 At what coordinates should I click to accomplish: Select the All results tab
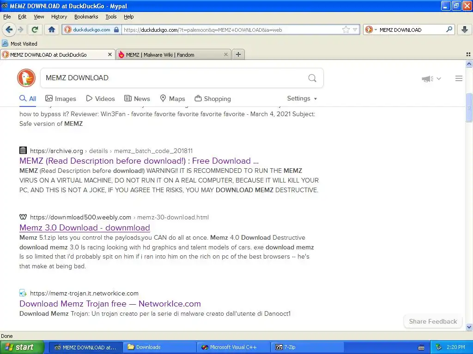pyautogui.click(x=28, y=99)
